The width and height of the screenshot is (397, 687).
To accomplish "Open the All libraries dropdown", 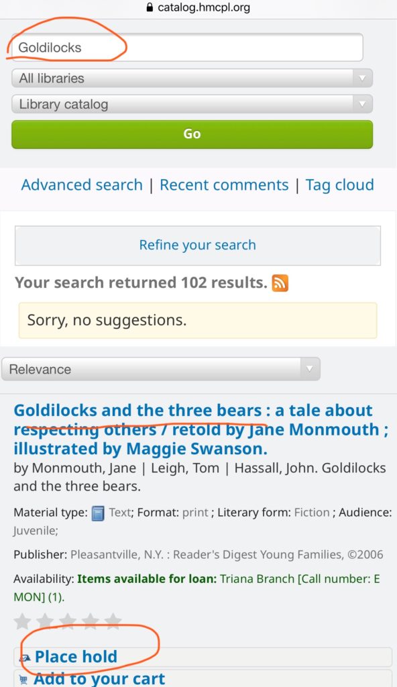I will (x=192, y=78).
